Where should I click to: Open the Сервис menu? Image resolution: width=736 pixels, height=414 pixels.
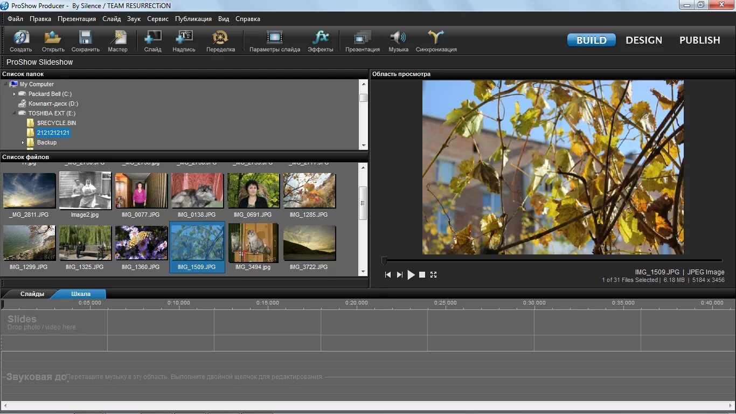coord(158,19)
